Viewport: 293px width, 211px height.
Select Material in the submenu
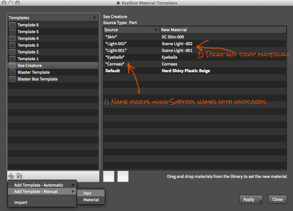tap(91, 200)
